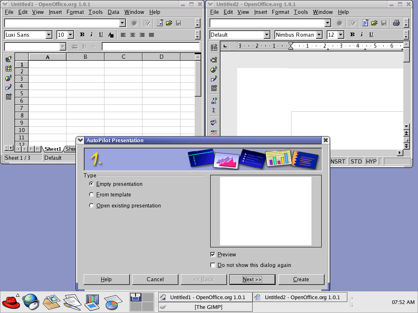Viewport: 418px width, 313px height.
Task: Click New Document icon in Untitled1 window
Action: (x=160, y=23)
